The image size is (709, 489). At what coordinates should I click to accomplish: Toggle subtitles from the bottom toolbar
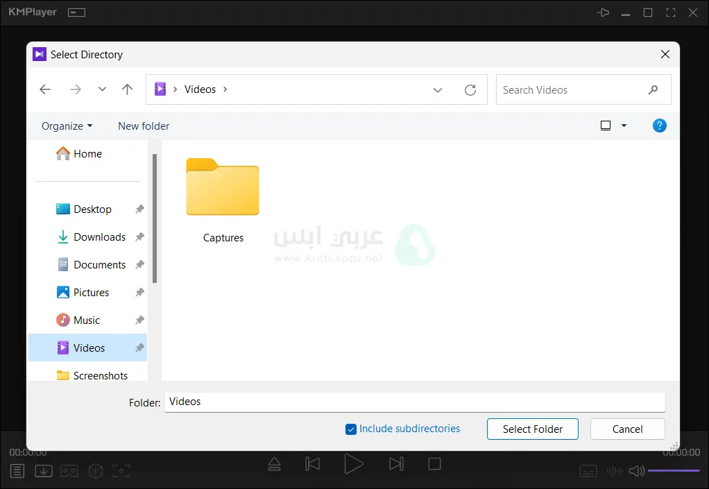tap(588, 470)
